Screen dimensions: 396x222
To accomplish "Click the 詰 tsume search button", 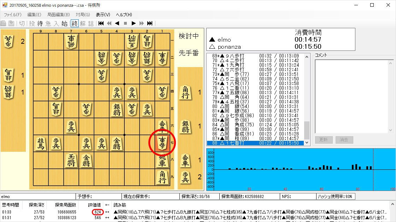I will click(91, 23).
